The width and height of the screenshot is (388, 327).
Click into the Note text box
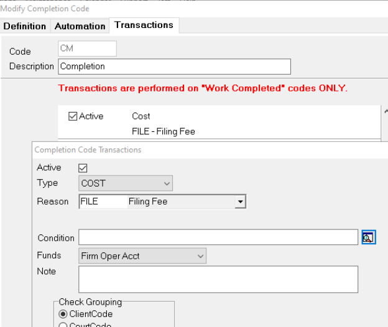pyautogui.click(x=218, y=279)
